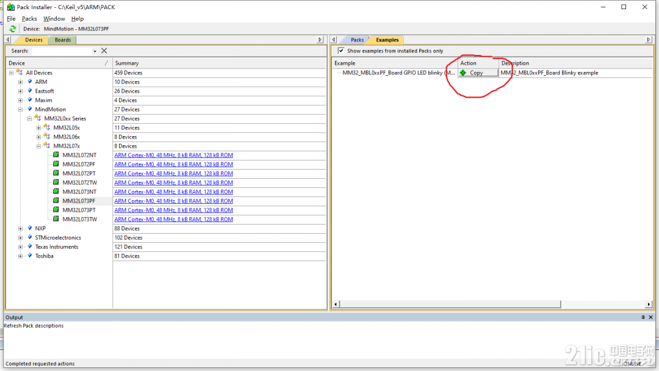Click the Summary column header

click(x=220, y=63)
